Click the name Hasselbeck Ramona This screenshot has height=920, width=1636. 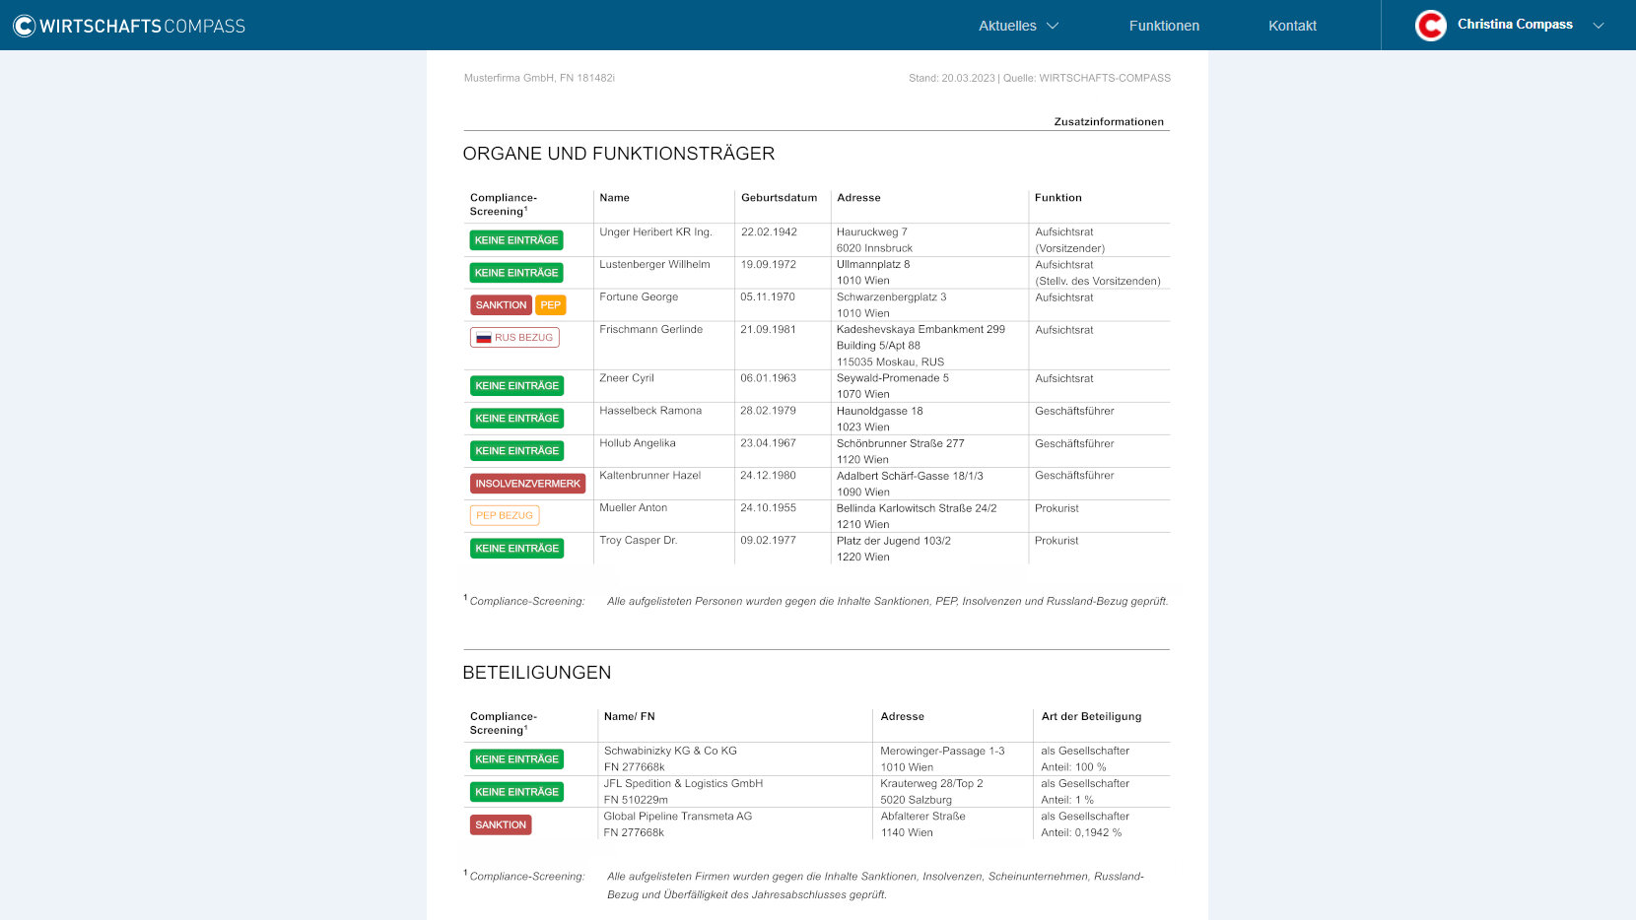(x=650, y=411)
